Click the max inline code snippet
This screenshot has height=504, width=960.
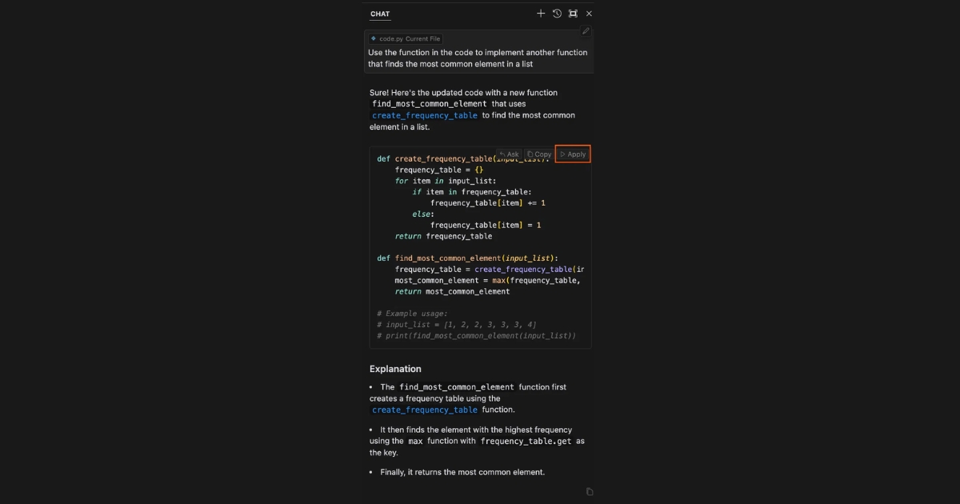point(415,441)
